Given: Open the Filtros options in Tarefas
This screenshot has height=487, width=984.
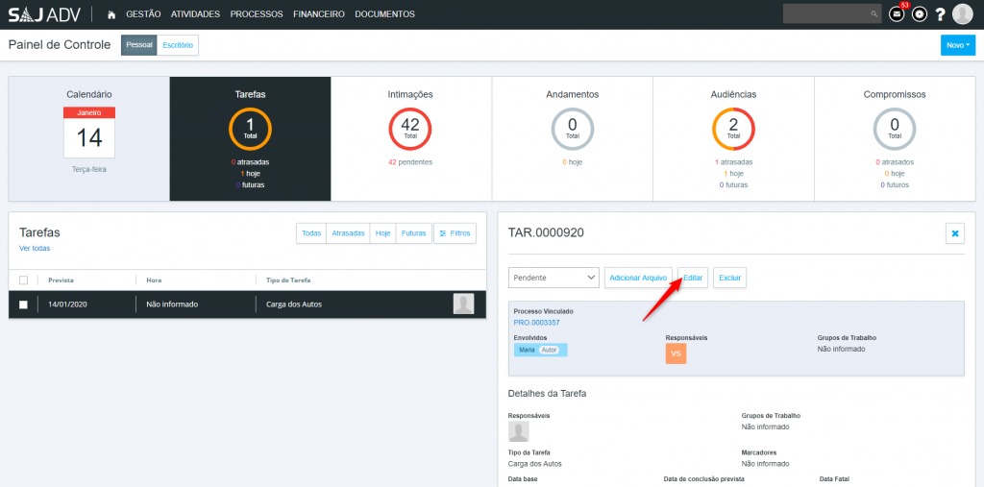Looking at the screenshot, I should tap(455, 233).
